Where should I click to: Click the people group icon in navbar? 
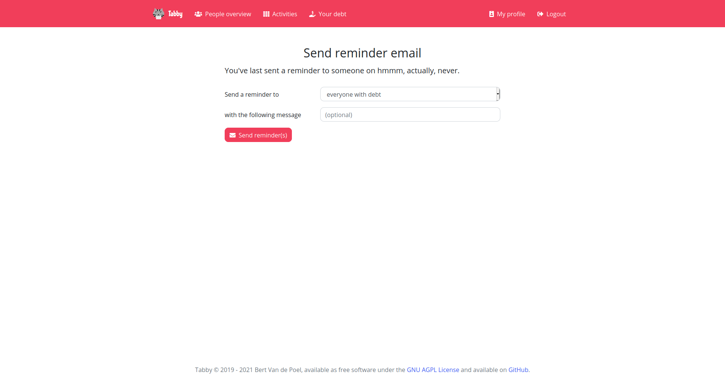click(x=198, y=14)
